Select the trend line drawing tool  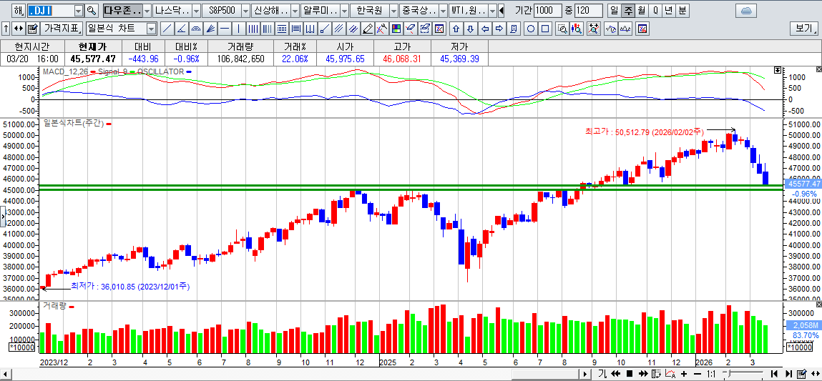pyautogui.click(x=167, y=29)
